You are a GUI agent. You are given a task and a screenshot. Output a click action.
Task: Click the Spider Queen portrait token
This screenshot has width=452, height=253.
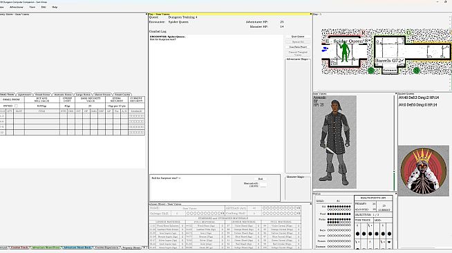click(423, 171)
